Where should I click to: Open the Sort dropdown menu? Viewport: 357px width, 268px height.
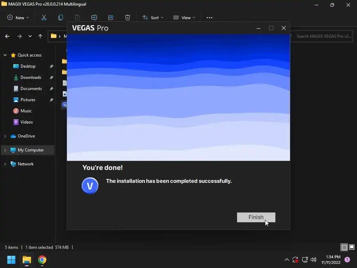(153, 17)
